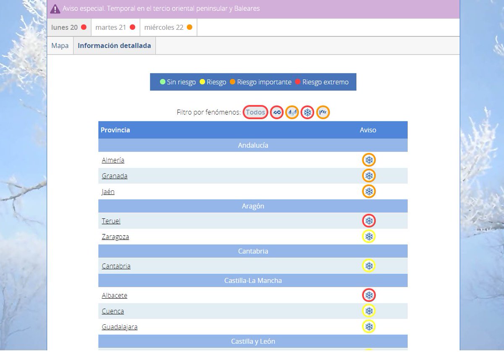Screen dimensions: 504x352
Task: Open Almería's orange snow warning icon
Action: click(x=369, y=160)
